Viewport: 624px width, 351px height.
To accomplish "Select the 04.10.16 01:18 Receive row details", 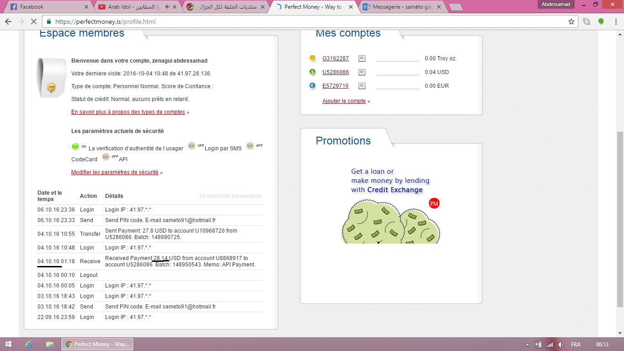I will click(180, 261).
